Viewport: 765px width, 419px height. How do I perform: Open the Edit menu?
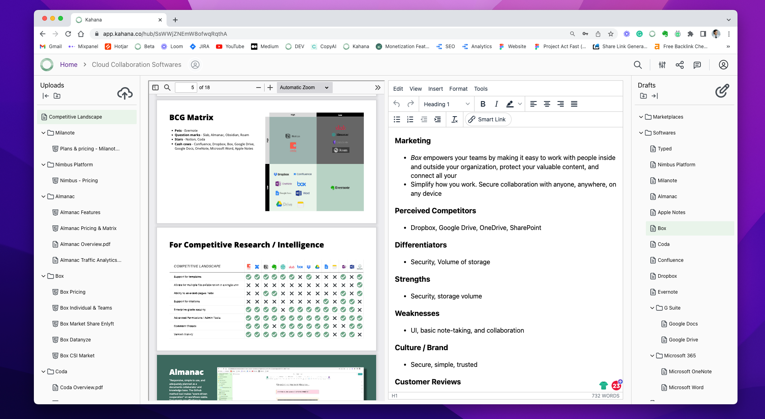[398, 89]
